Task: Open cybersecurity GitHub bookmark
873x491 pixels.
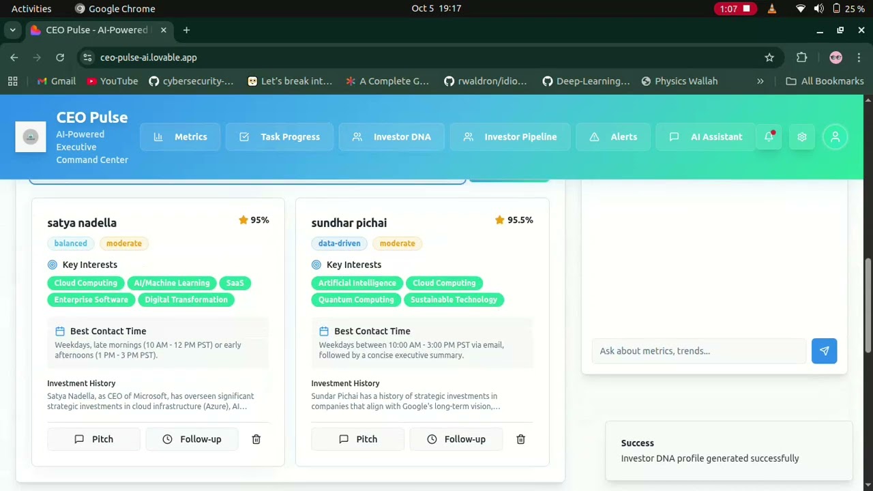Action: (x=191, y=81)
